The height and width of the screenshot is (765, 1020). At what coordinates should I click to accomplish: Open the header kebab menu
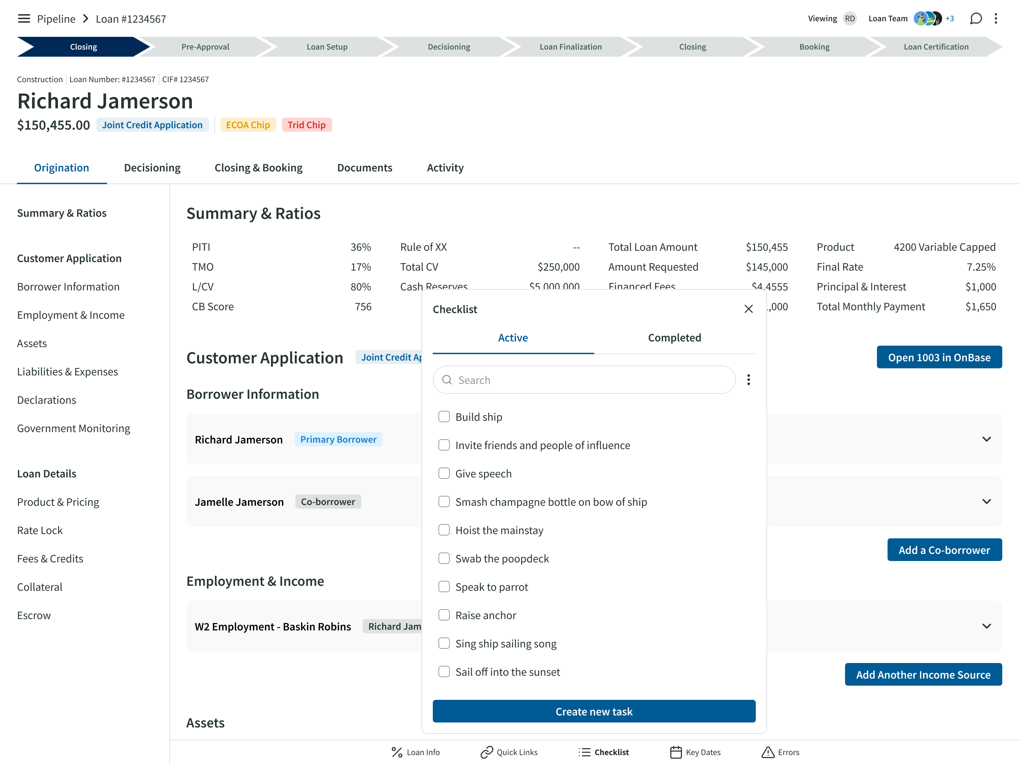(x=996, y=18)
